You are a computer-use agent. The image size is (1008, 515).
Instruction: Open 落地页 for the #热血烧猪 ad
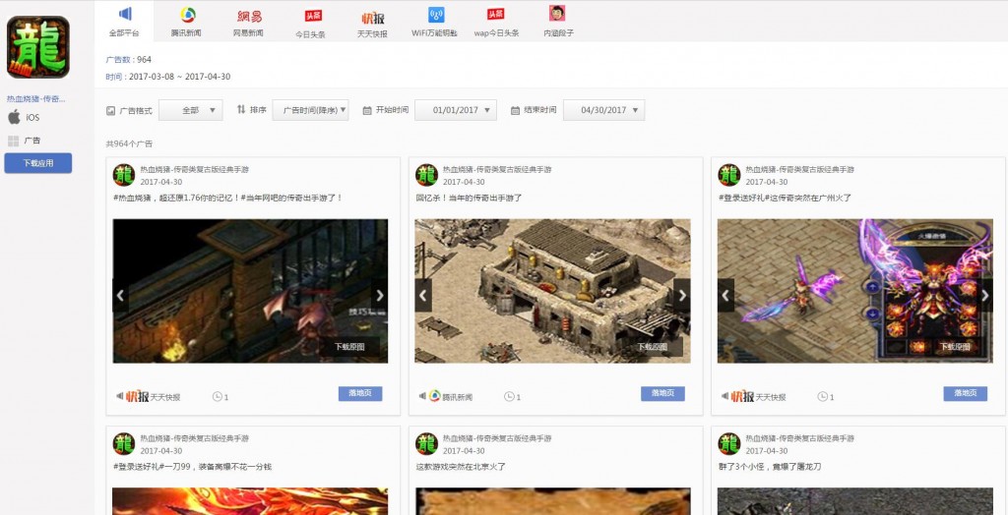[360, 394]
